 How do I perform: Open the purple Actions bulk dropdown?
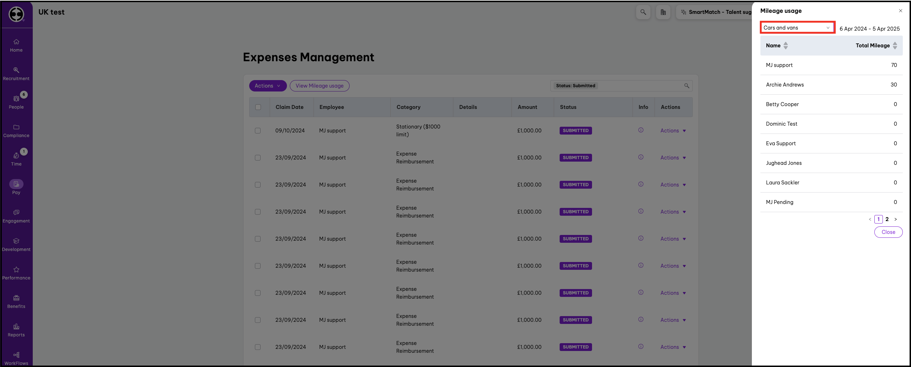[268, 86]
